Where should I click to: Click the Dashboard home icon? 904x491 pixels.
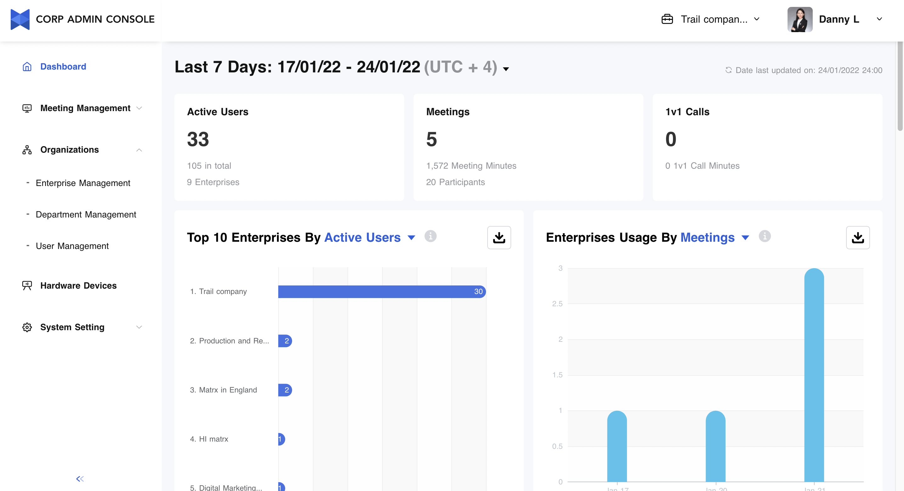(x=27, y=67)
